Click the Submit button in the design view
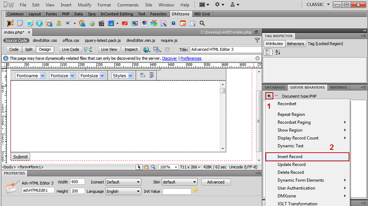This screenshot has width=368, height=206. tap(20, 157)
